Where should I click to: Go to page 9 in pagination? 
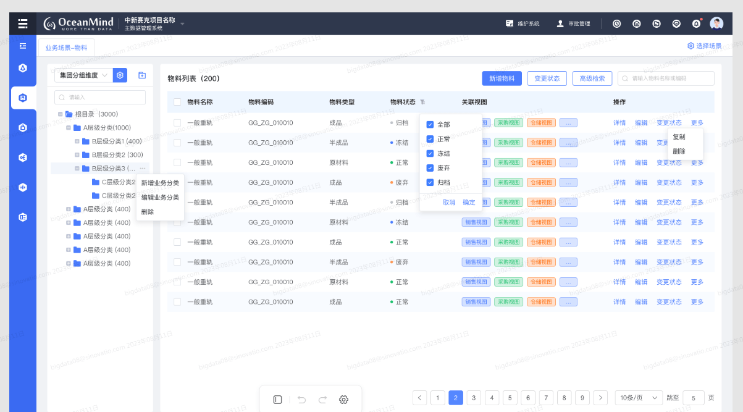coord(582,398)
